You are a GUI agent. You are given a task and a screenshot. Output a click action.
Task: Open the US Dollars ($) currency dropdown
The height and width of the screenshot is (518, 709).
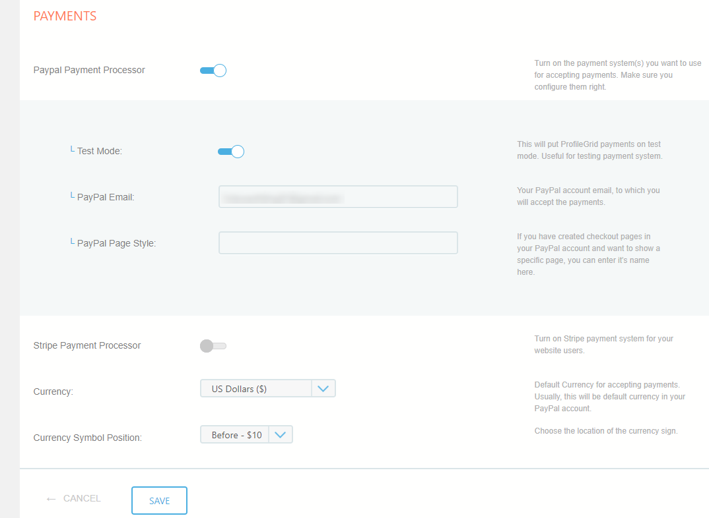[256, 389]
